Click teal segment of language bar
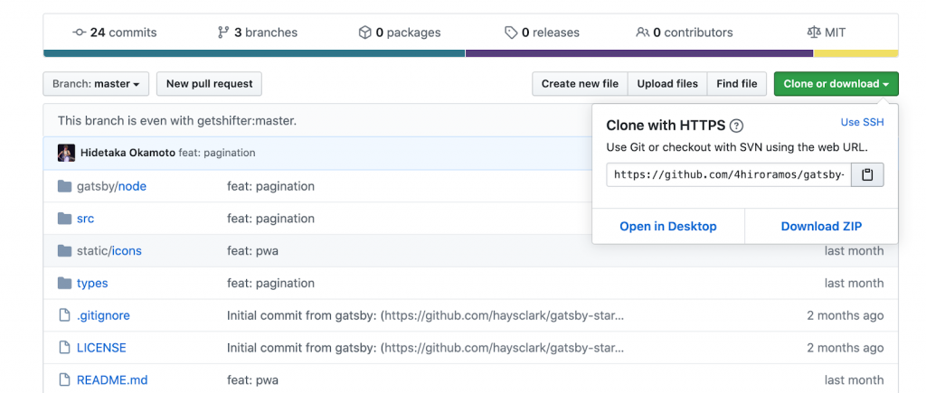This screenshot has height=393, width=926. tap(254, 53)
